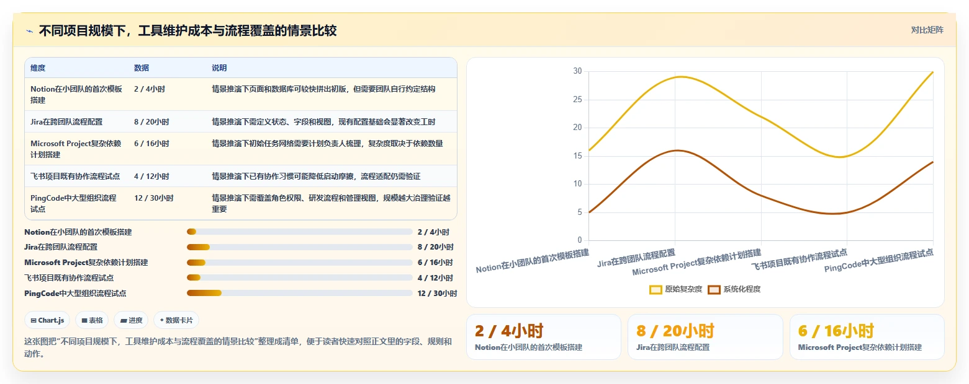Select the Chart.js chip

(48, 320)
